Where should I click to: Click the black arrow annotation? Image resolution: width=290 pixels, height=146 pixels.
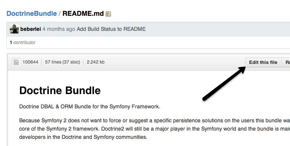tap(224, 84)
